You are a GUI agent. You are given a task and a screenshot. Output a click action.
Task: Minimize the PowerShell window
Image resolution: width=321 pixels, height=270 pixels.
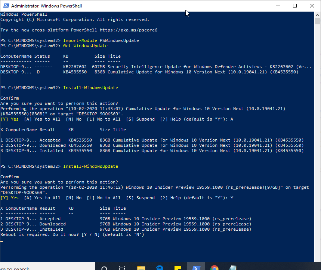278,6
